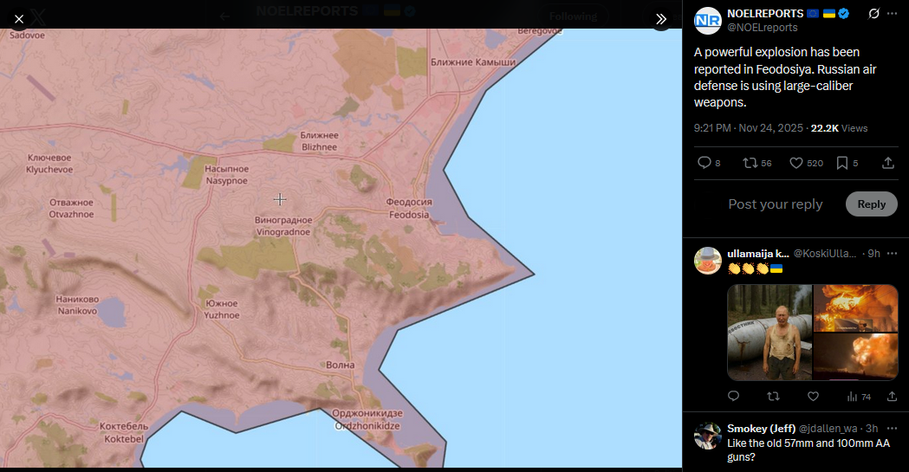The width and height of the screenshot is (909, 472).
Task: Click the Smokey (Jeff) username
Action: click(x=761, y=429)
